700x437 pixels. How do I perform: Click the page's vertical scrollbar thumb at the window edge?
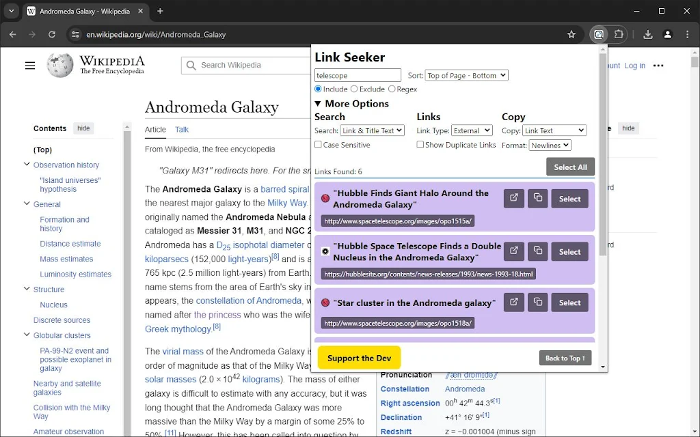[695, 61]
